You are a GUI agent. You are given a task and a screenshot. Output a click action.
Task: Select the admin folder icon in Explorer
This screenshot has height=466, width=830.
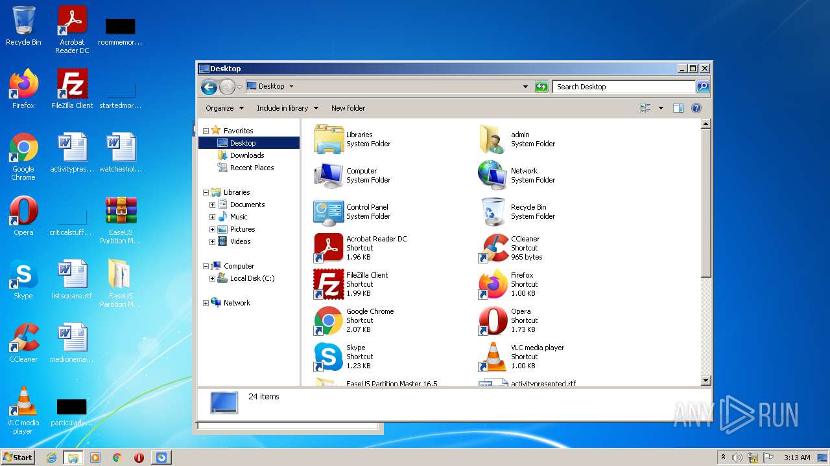click(493, 139)
